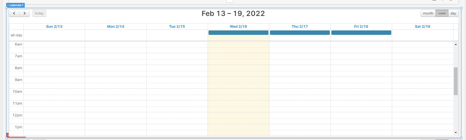The width and height of the screenshot is (466, 140).
Task: Open the Sat 2/19 day header link
Action: pyautogui.click(x=422, y=27)
